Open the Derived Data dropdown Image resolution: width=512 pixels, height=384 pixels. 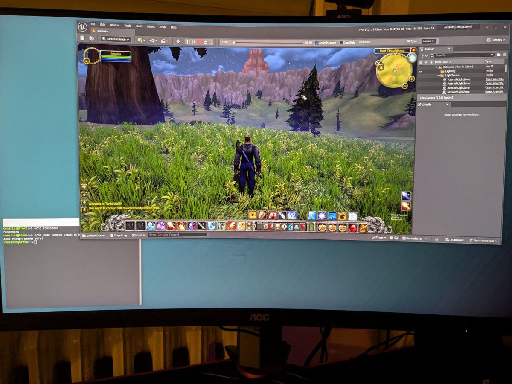pos(414,239)
